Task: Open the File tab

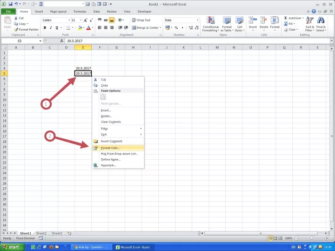Action: [x=8, y=11]
